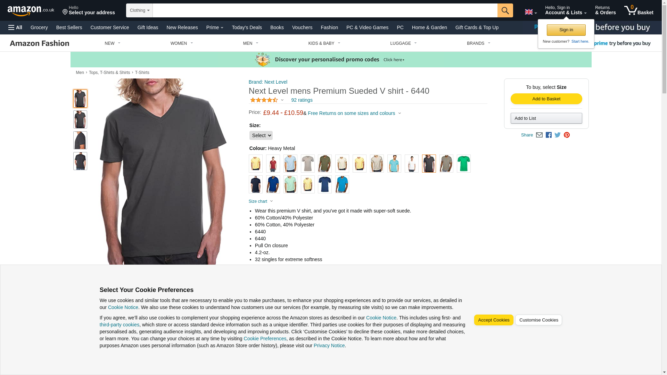
Task: Expand the Size chart link
Action: [261, 201]
